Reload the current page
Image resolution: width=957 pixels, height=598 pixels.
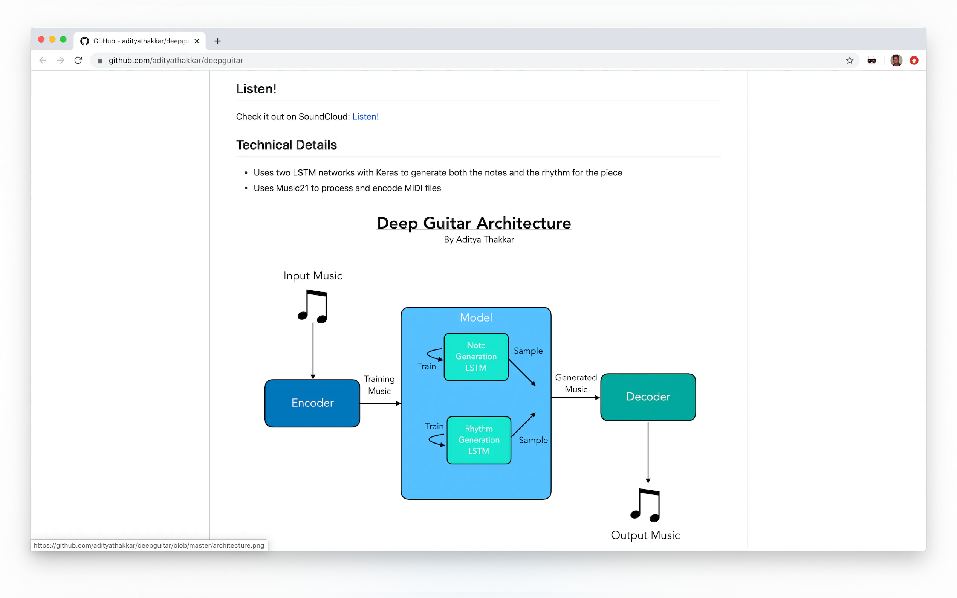coord(78,60)
